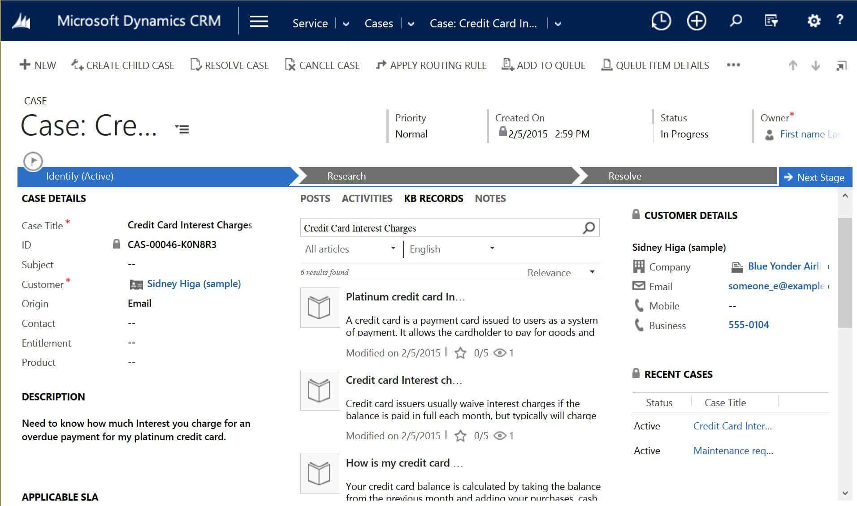Select the Resolve process stage
The image size is (857, 506).
(x=678, y=176)
